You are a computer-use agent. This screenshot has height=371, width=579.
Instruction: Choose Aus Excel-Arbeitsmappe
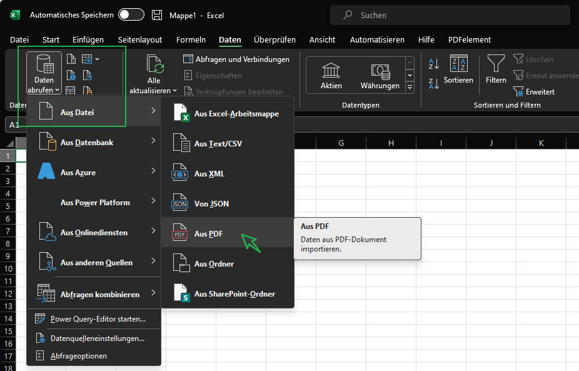click(x=228, y=113)
